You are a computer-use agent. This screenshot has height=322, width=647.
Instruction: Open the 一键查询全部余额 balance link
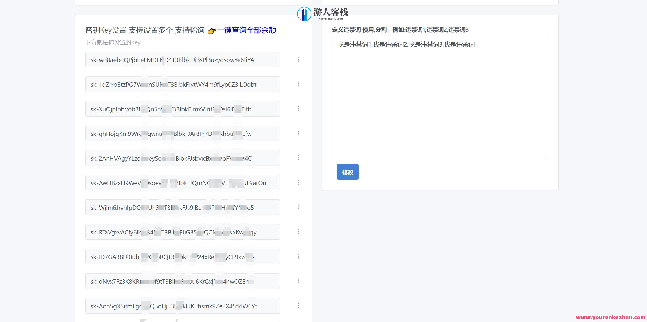point(247,30)
